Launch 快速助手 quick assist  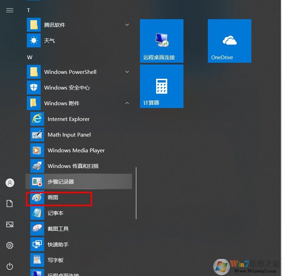point(58,244)
